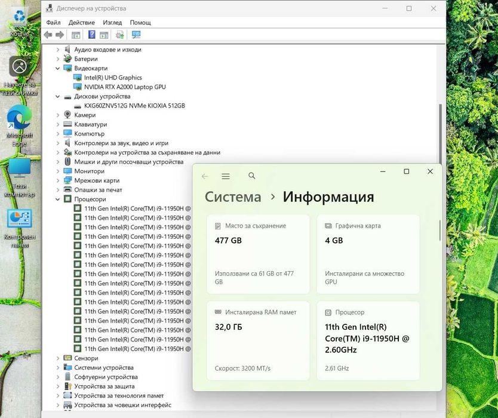Expand the Системни устройства category
Viewport: 498px width, 418px height.
(57, 367)
